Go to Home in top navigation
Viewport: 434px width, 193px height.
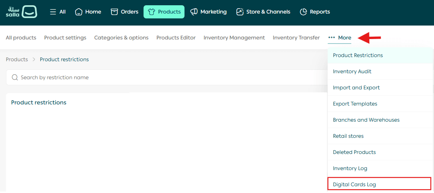(x=88, y=12)
